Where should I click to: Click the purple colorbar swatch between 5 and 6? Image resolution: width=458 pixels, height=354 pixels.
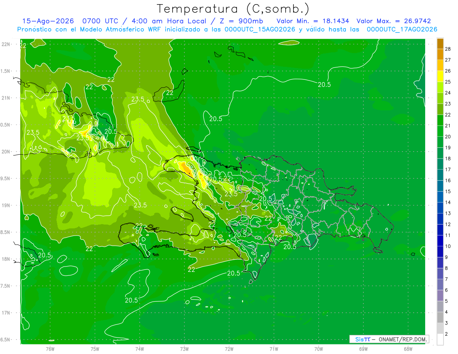tap(440, 296)
